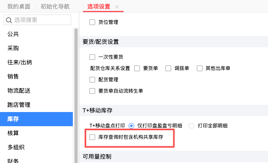Viewport: 268px width, 163px height.
Task: Open the 初始化导航 tab
Action: (x=55, y=6)
